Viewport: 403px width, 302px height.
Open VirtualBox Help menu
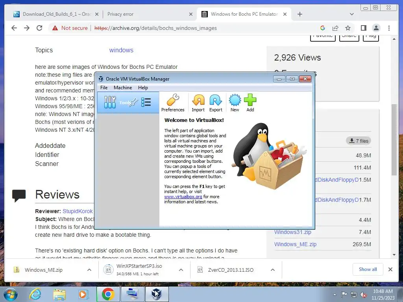pos(143,88)
